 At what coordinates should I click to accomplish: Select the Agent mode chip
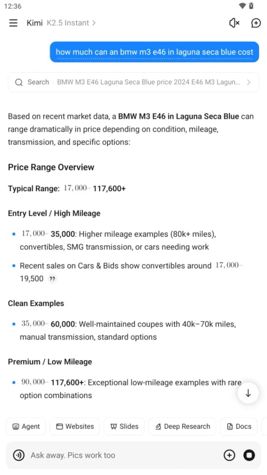(26, 427)
